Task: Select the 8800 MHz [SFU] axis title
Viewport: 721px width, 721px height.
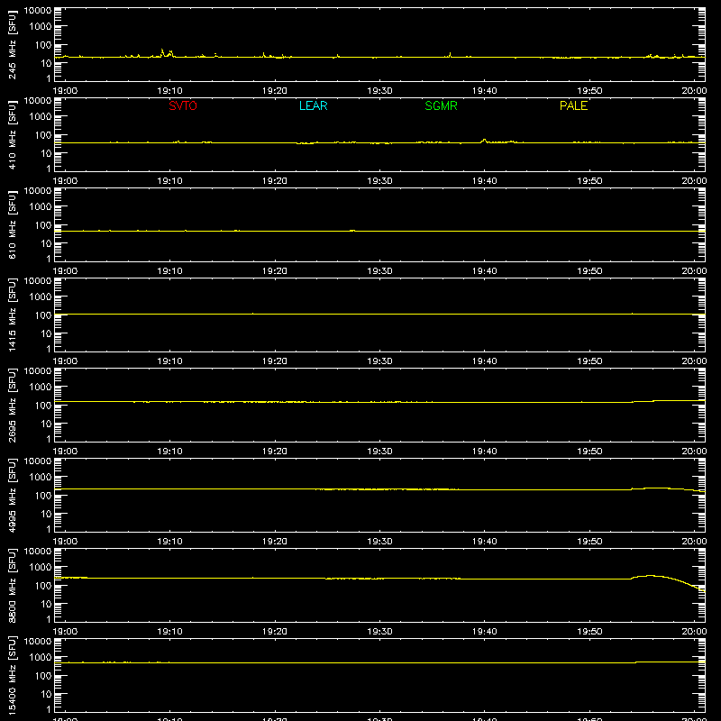Action: coord(13,585)
